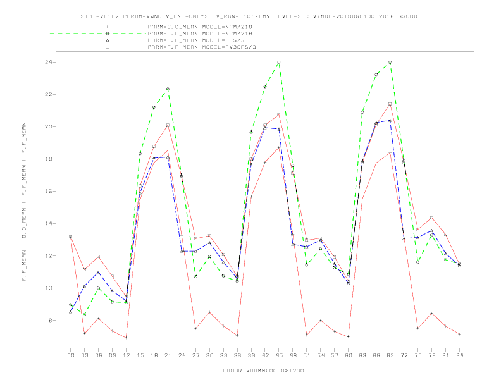Click x-axis tick label 27
The width and height of the screenshot is (501, 387).
(195, 355)
